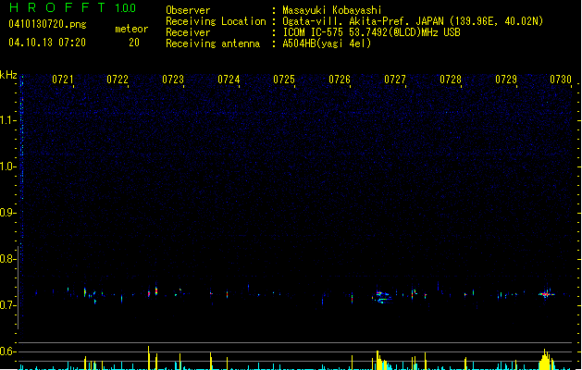This screenshot has height=370, width=582.
Task: Click the 1.0 kHz axis label
Action: tap(7, 166)
